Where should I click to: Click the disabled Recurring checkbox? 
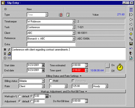[73, 81]
